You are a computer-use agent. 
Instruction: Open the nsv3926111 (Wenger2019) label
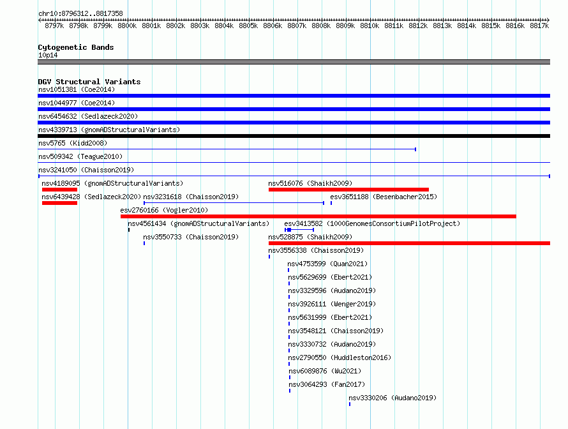(332, 304)
